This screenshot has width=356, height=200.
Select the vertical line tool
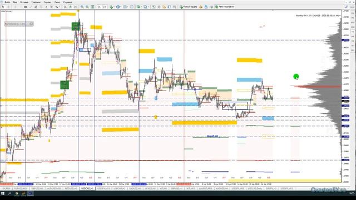(x=15, y=7)
